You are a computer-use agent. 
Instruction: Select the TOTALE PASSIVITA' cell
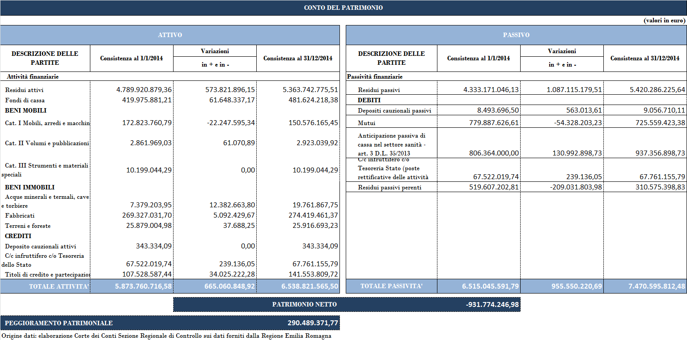[x=392, y=286]
